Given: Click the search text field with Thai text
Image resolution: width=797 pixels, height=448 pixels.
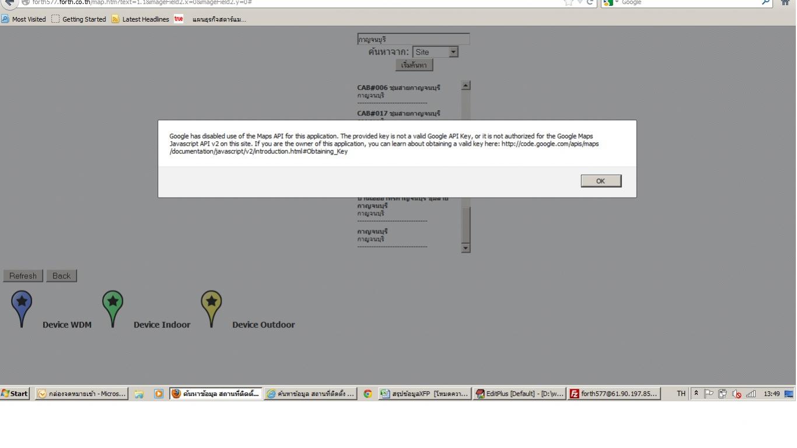Looking at the screenshot, I should click(413, 39).
